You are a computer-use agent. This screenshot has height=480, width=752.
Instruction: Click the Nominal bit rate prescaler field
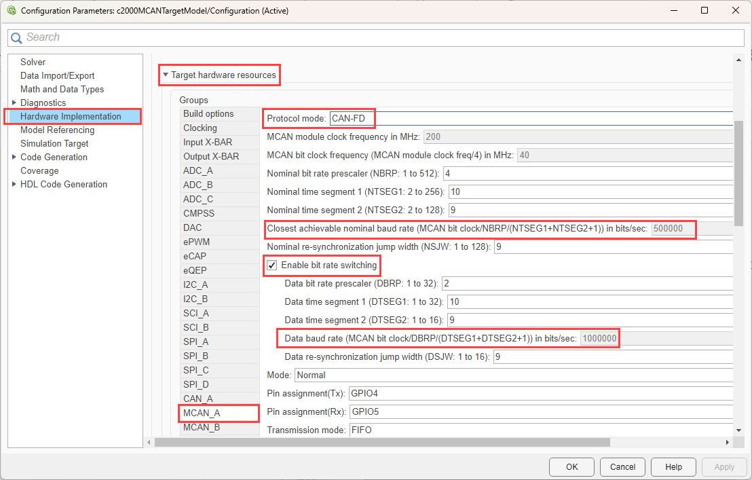pyautogui.click(x=587, y=173)
